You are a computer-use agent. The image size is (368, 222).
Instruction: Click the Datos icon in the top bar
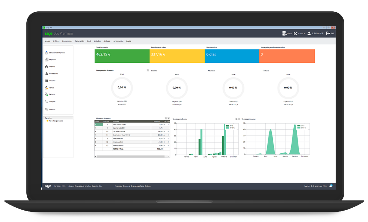(285, 33)
